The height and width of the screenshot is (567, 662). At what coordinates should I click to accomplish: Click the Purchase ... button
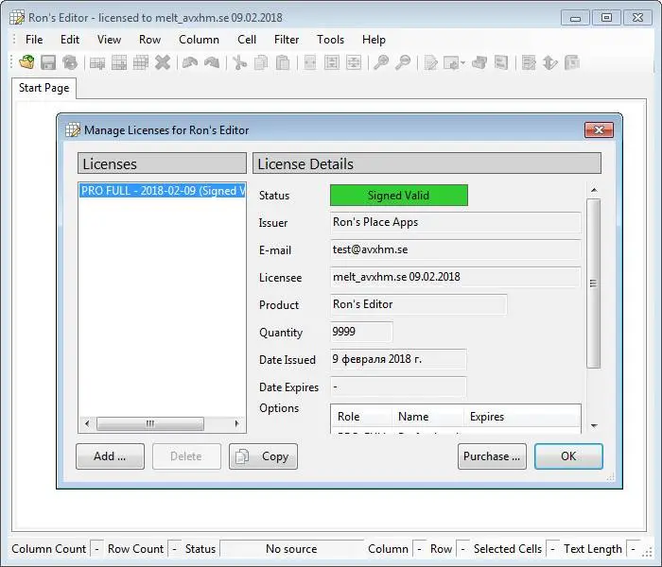(492, 456)
